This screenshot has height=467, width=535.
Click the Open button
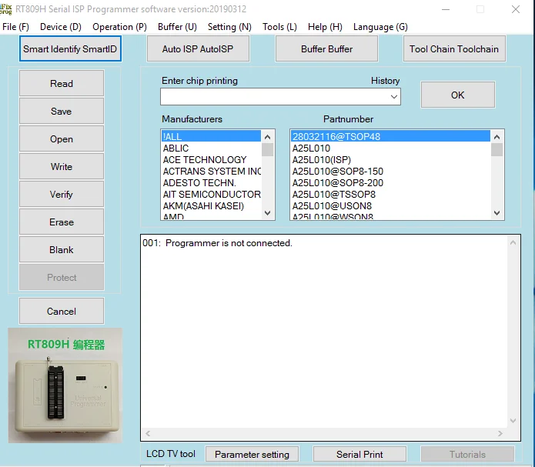point(62,138)
